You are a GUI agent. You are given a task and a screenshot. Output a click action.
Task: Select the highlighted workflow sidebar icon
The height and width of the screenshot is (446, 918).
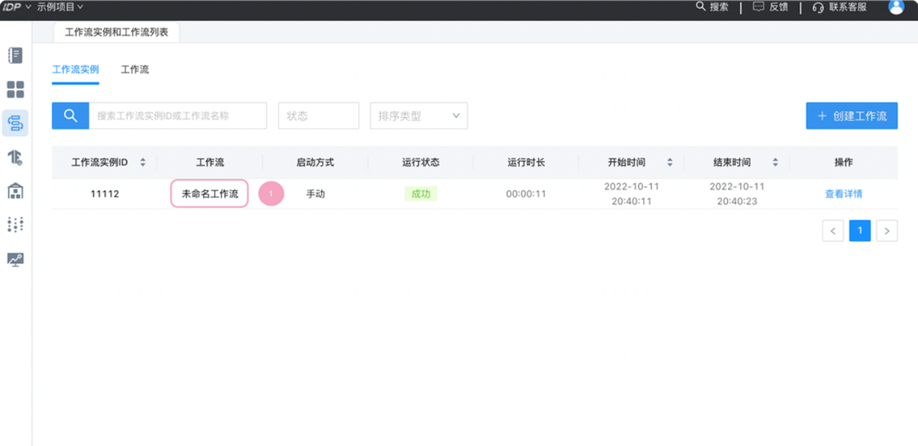(x=15, y=123)
